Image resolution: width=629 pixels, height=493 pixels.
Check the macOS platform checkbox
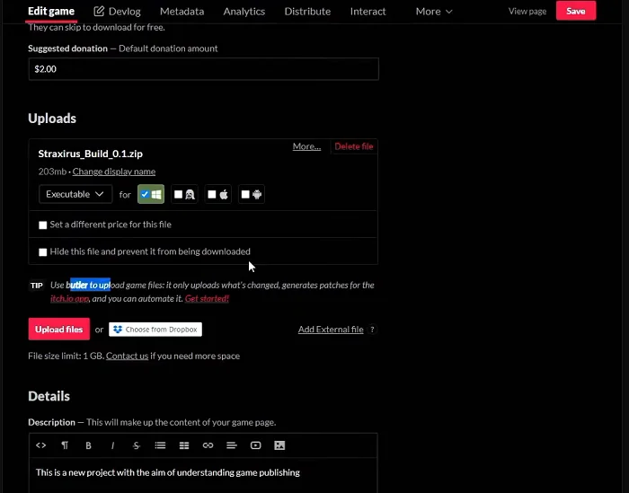(212, 194)
